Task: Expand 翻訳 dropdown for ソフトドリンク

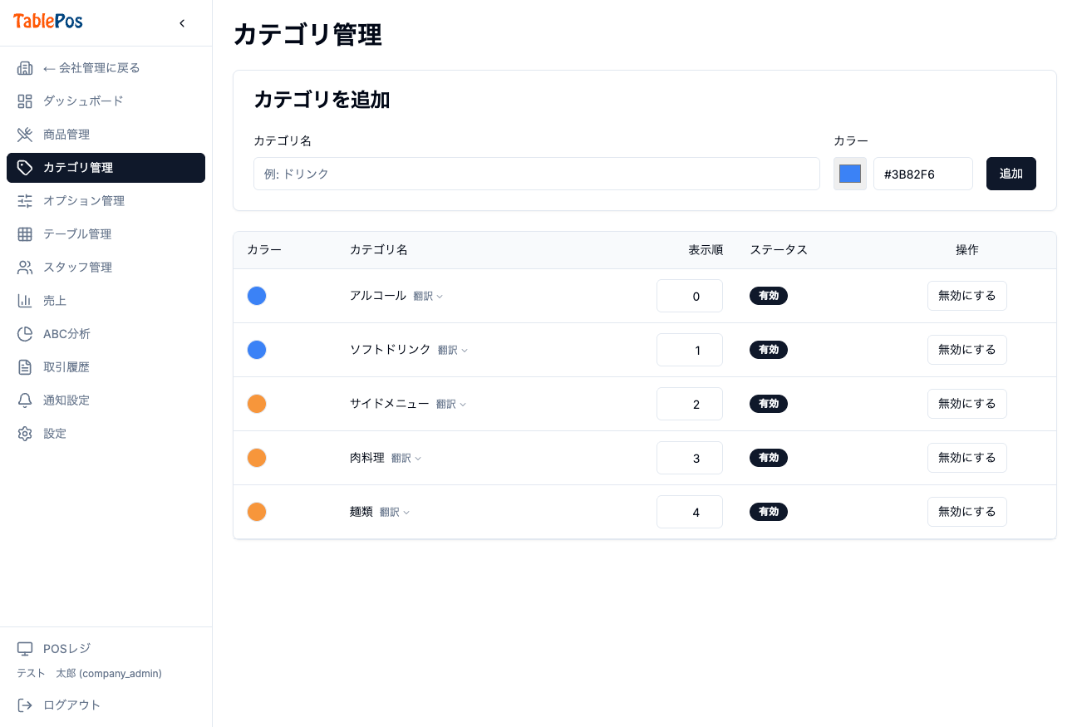Action: (x=453, y=351)
